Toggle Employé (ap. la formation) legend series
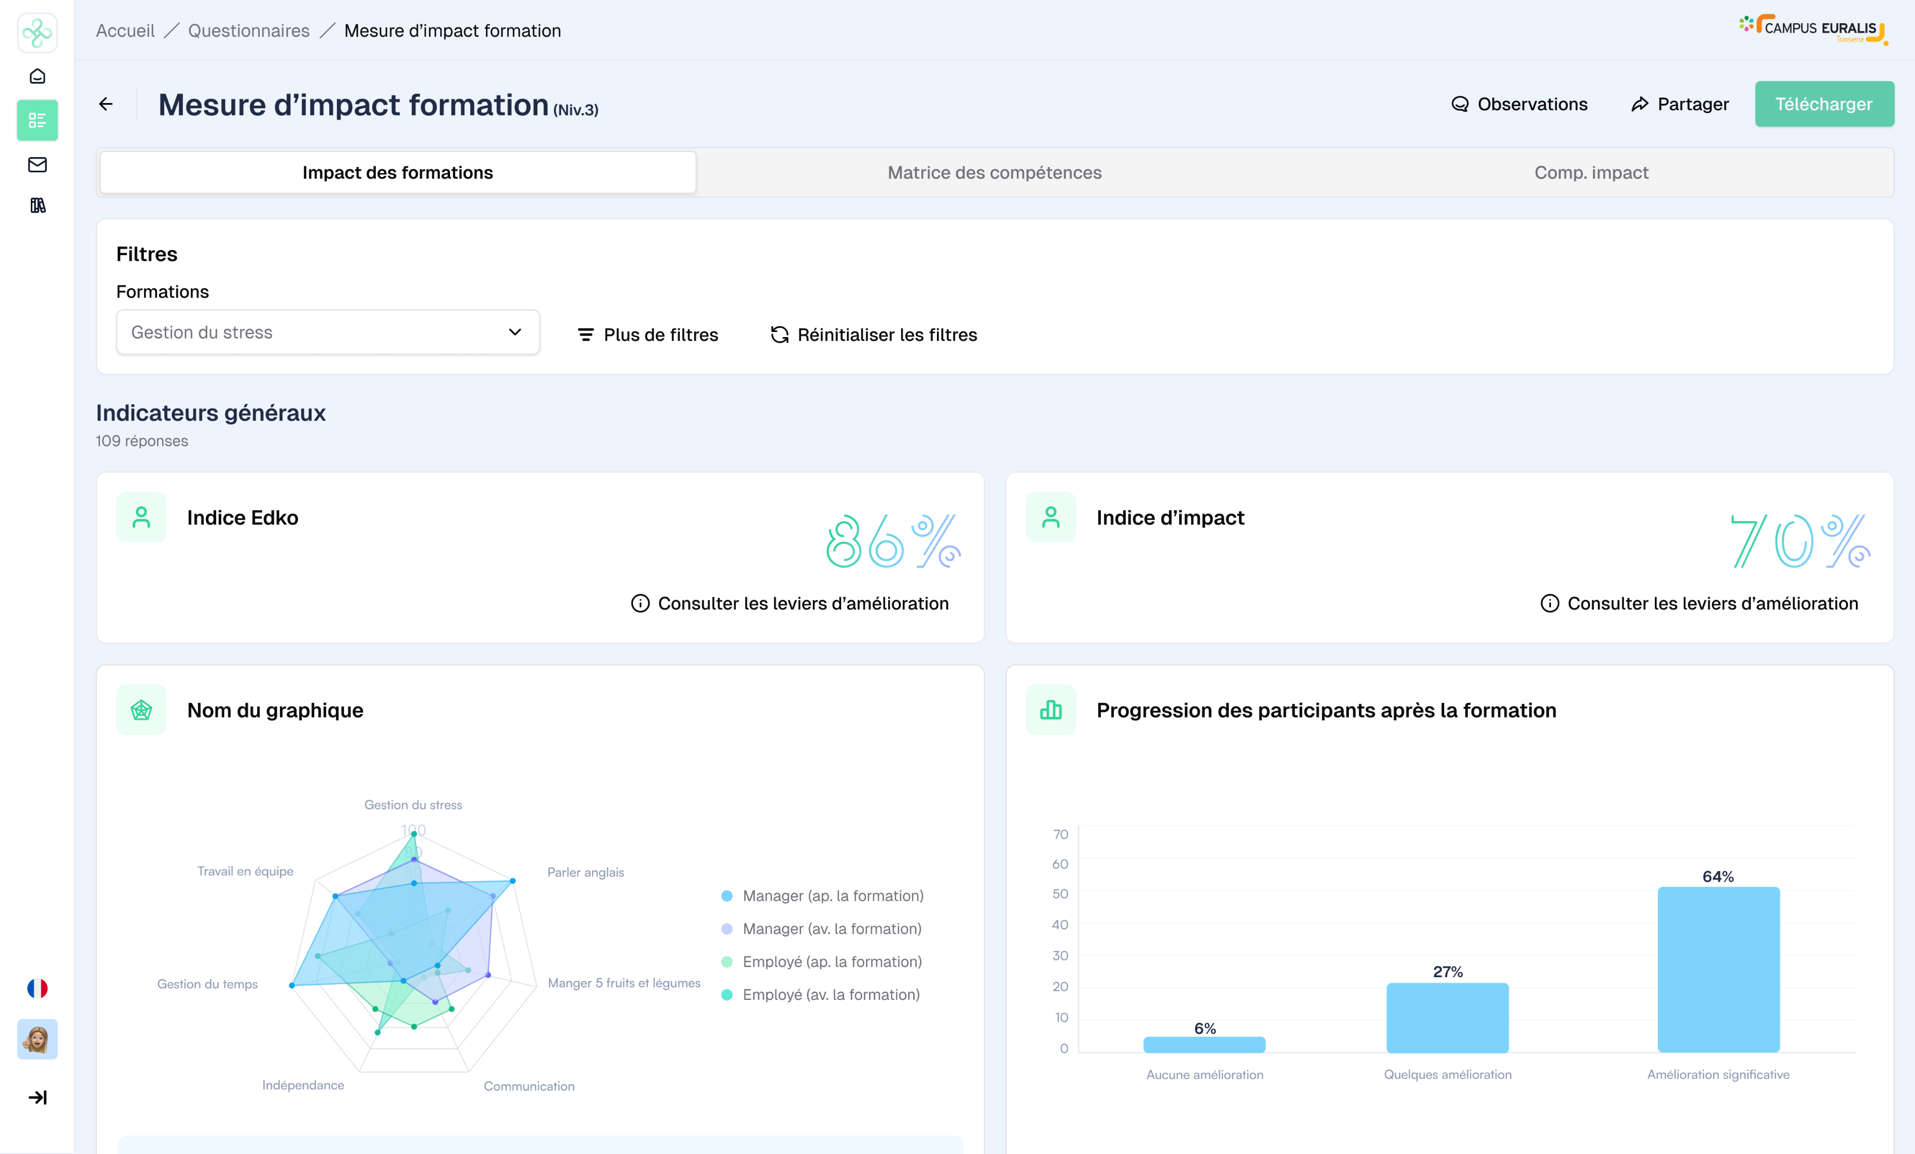This screenshot has height=1154, width=1915. [831, 962]
